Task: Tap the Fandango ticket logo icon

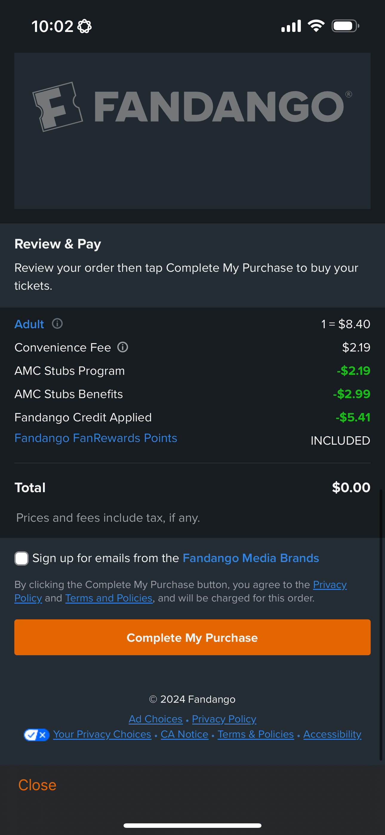Action: click(x=58, y=107)
